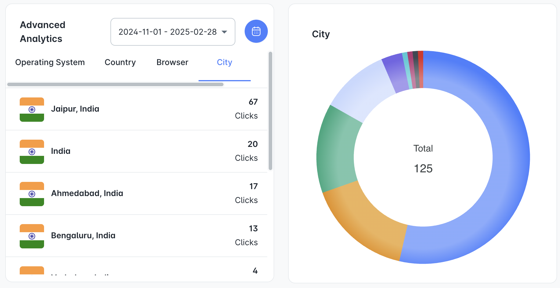
Task: Click the flag icon in the India row
Action: [x=32, y=152]
